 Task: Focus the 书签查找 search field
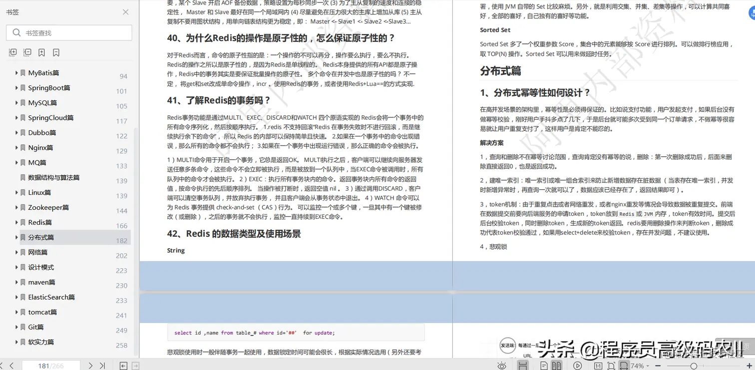69,33
